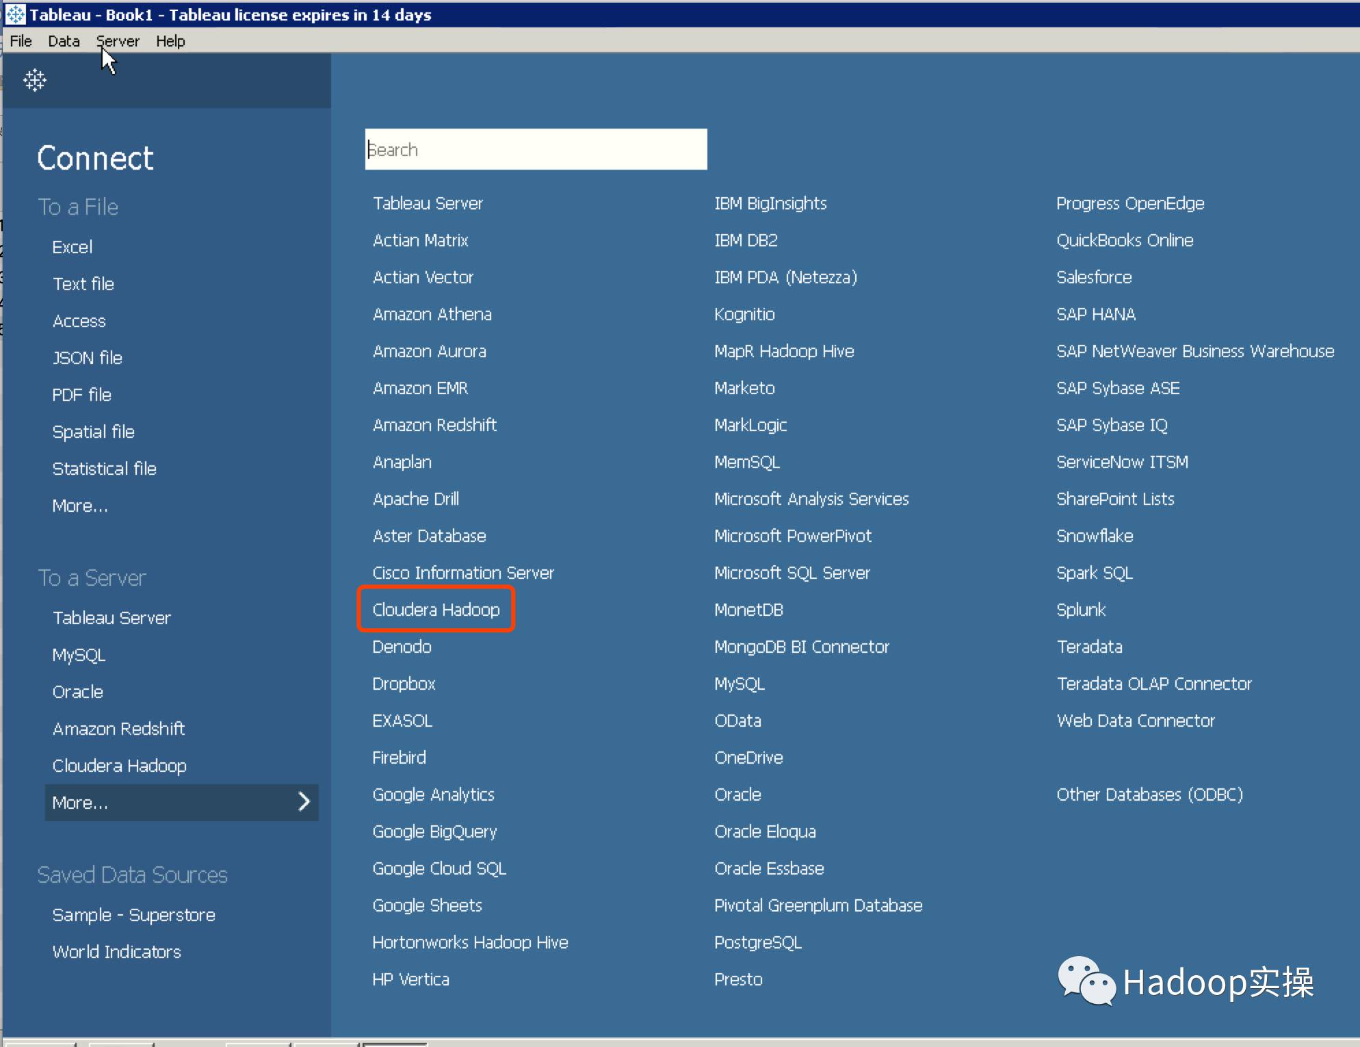Select Cloudera Hadoop in connector list
Image resolution: width=1360 pixels, height=1047 pixels.
coord(436,610)
